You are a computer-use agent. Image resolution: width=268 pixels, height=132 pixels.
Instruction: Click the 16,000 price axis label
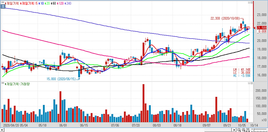pyautogui.click(x=262, y=75)
